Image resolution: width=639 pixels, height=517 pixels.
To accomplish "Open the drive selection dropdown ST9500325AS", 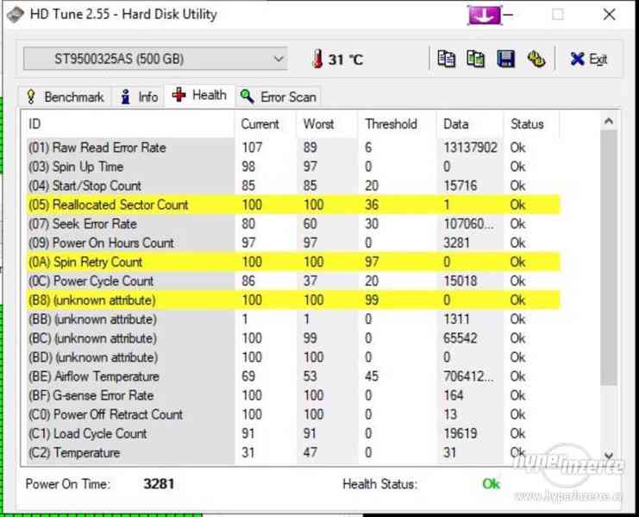I will tap(155, 59).
